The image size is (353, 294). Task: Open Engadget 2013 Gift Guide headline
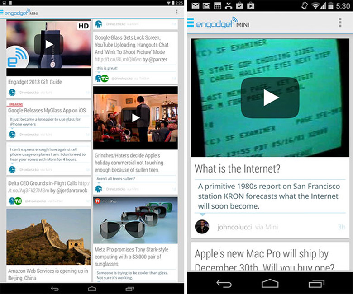click(x=35, y=82)
